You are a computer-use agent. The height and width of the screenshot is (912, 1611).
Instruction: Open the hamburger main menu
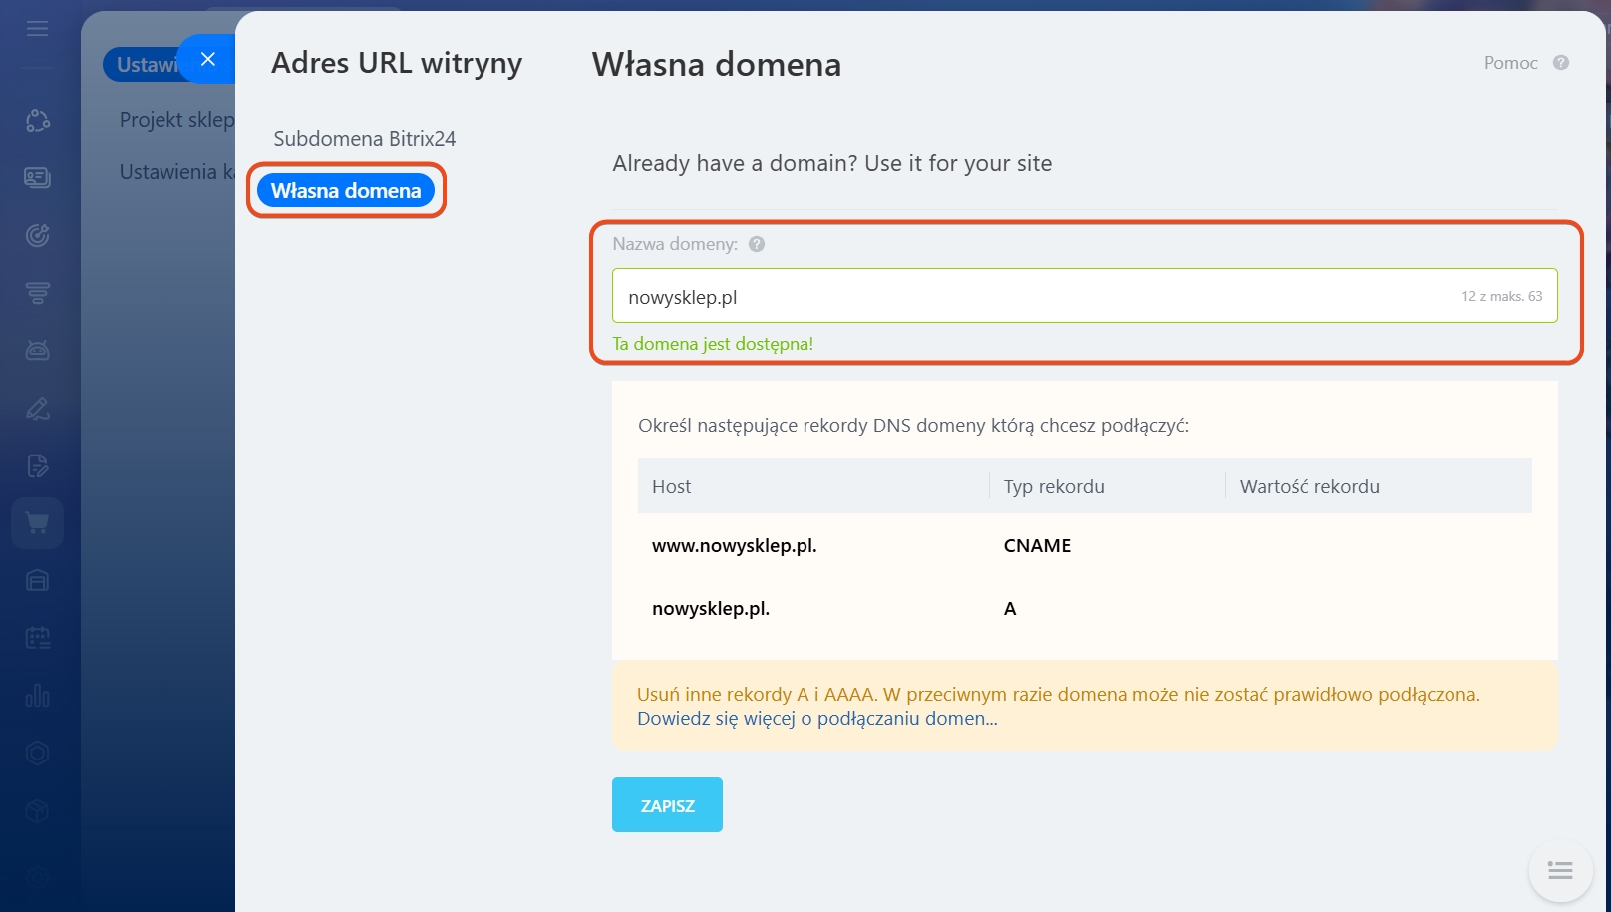coord(37,29)
